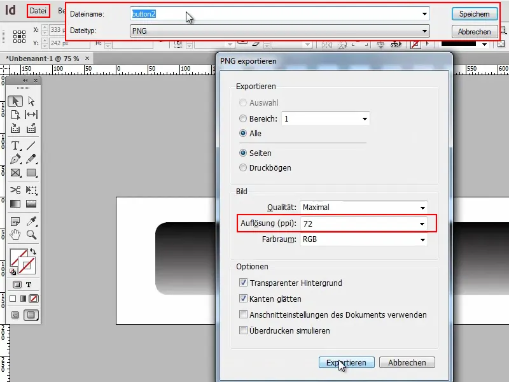Click the black stroke color bar
This screenshot has width=509, height=382.
click(459, 43)
